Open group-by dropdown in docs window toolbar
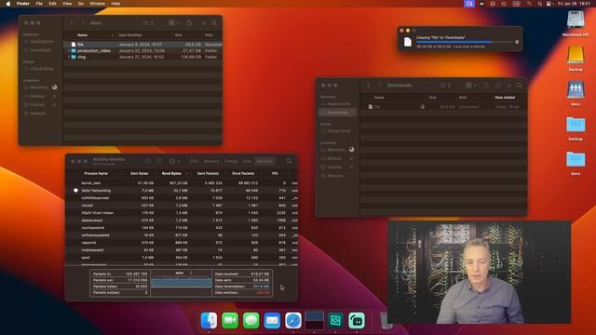Image resolution: width=596 pixels, height=335 pixels. tap(174, 23)
